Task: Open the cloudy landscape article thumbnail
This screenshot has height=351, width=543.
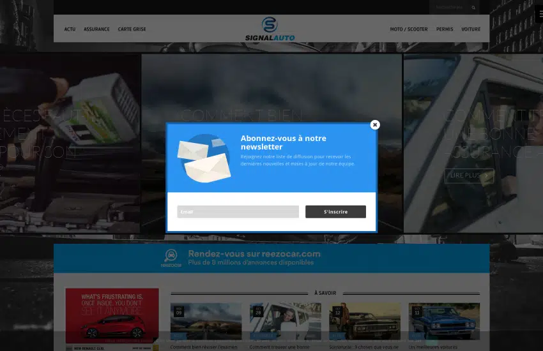Action: coord(206,321)
